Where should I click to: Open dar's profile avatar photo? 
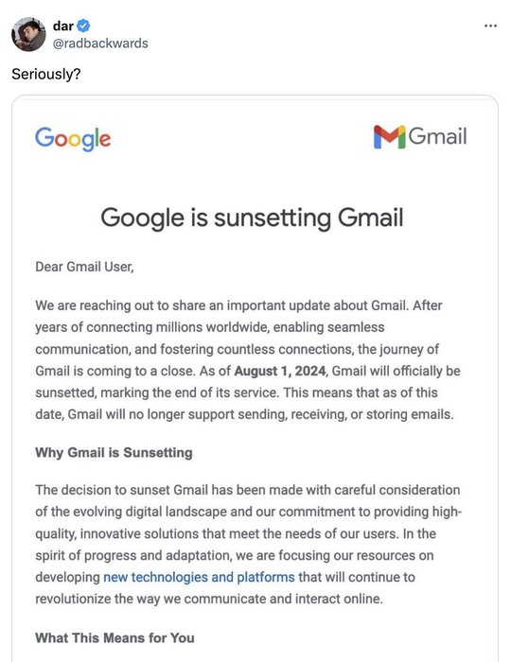pos(28,34)
